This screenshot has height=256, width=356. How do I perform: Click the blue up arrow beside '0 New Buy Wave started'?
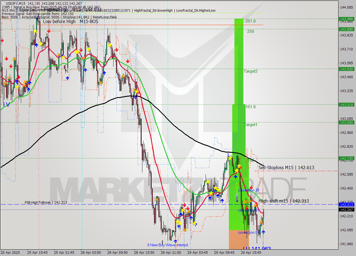175,241
